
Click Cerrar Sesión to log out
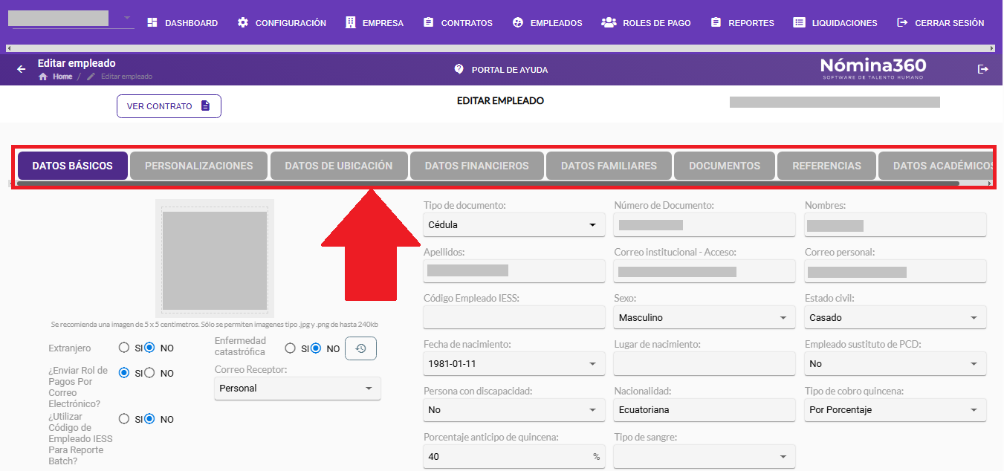click(x=941, y=23)
